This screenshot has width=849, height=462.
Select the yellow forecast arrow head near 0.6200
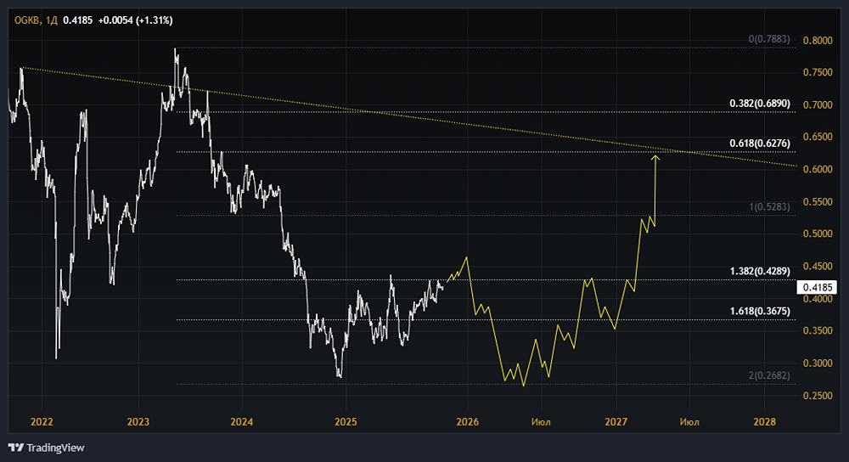click(x=655, y=158)
